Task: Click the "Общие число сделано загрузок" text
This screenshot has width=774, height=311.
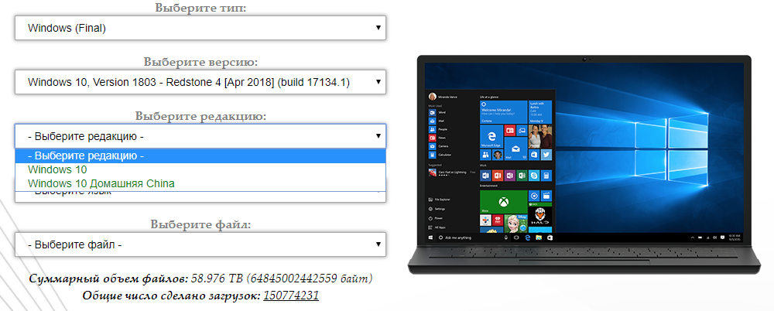Action: [172, 296]
